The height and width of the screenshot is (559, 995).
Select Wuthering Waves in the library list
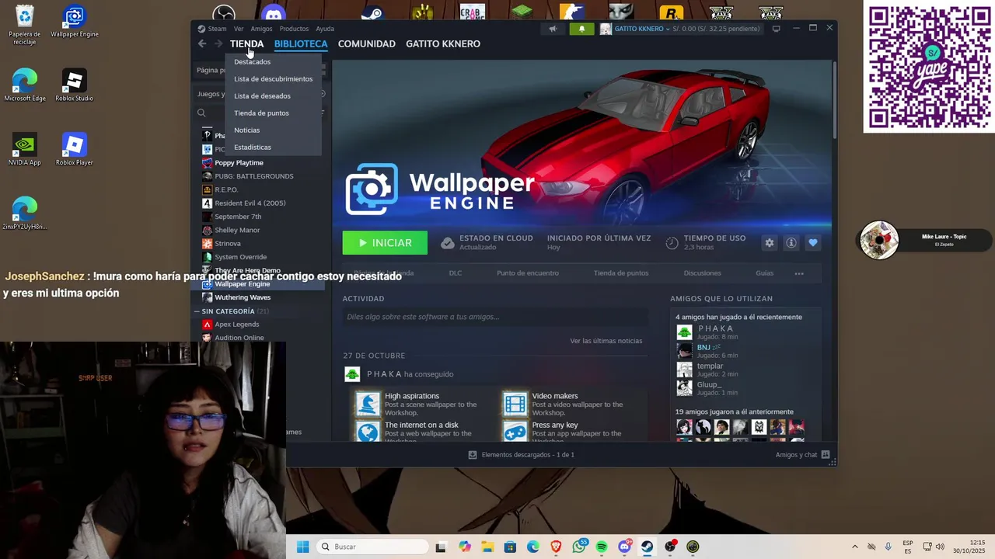click(243, 297)
